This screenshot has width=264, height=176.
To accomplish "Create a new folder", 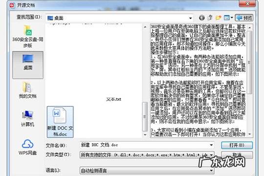I will [218, 18].
